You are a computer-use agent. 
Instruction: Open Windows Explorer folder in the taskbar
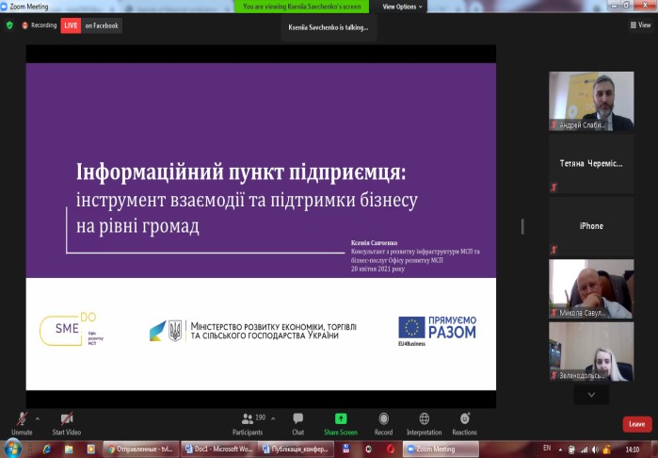click(69, 450)
